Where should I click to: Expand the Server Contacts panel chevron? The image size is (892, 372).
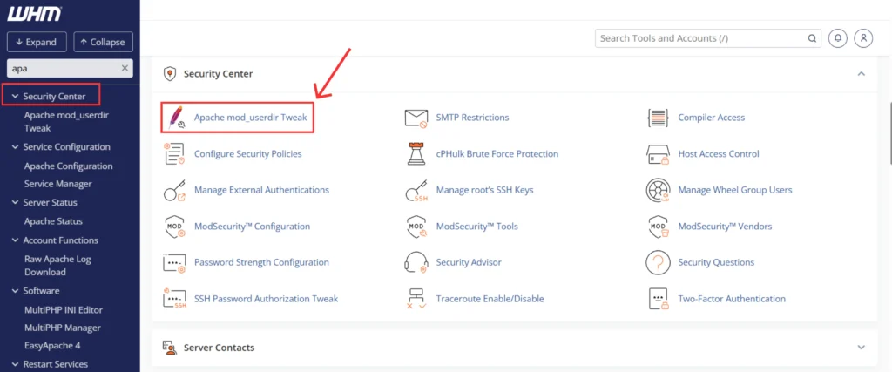click(x=862, y=347)
